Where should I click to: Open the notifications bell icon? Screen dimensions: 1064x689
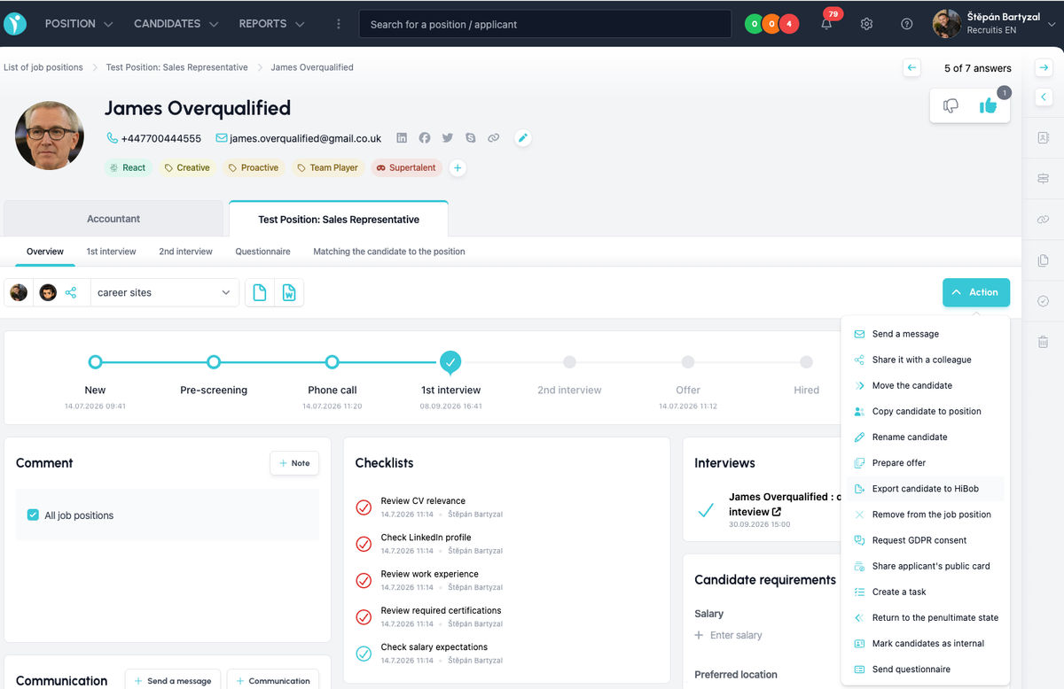click(826, 24)
